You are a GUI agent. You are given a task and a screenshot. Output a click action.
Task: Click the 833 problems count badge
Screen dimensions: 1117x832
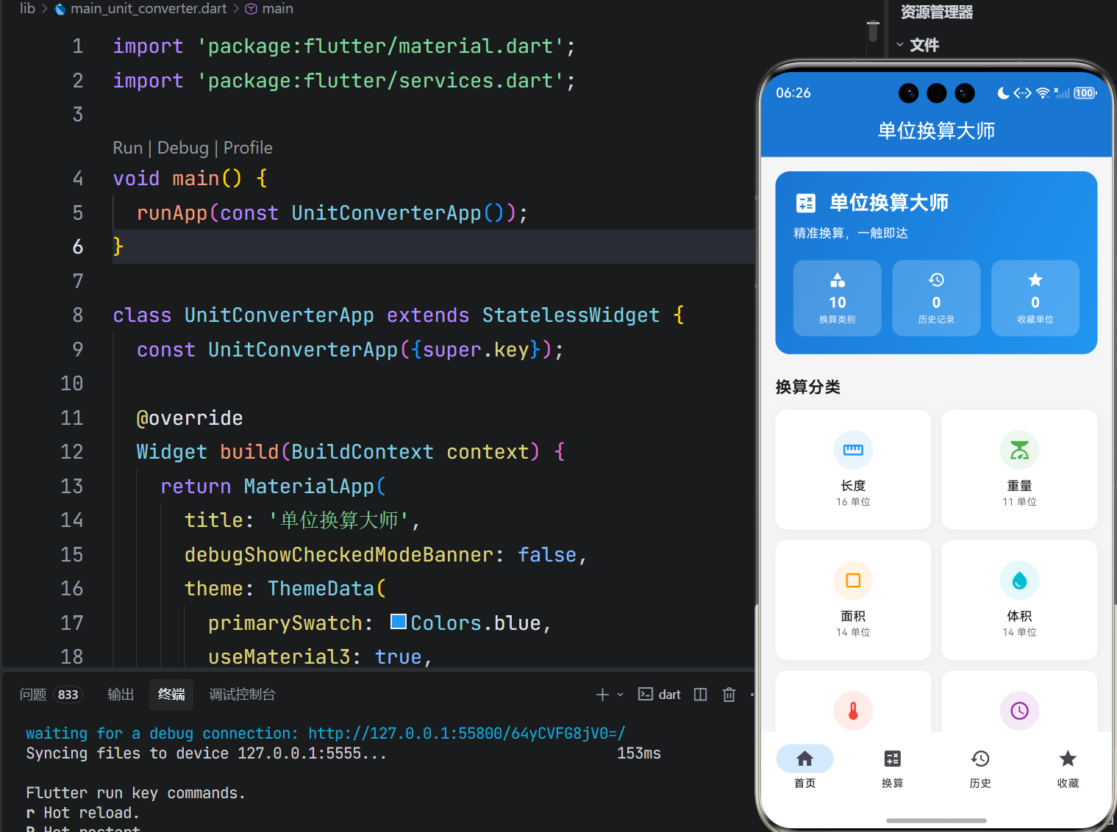tap(68, 695)
